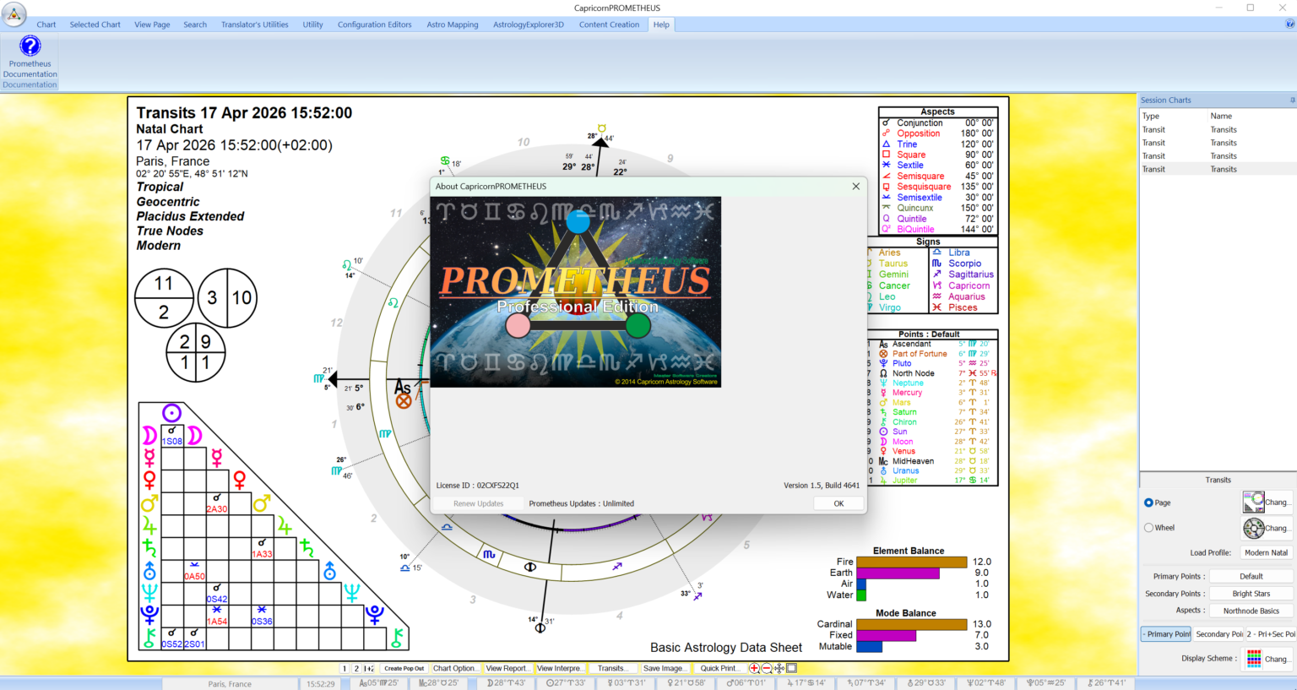This screenshot has height=690, width=1297.
Task: Open the Astro Mapping menu
Action: pyautogui.click(x=453, y=24)
